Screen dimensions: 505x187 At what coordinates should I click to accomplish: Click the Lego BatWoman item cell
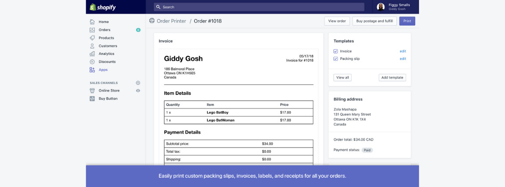(220, 120)
